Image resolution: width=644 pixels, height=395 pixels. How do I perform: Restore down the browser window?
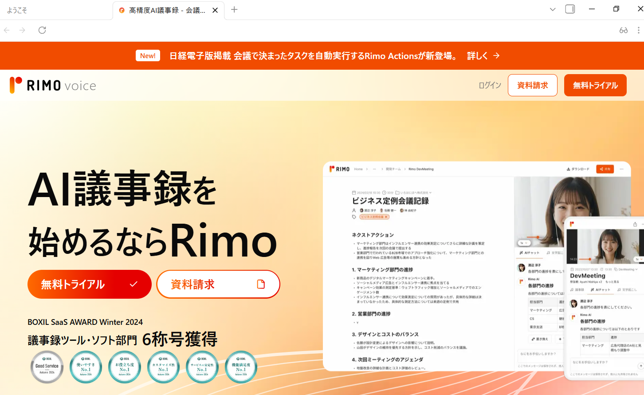(616, 9)
